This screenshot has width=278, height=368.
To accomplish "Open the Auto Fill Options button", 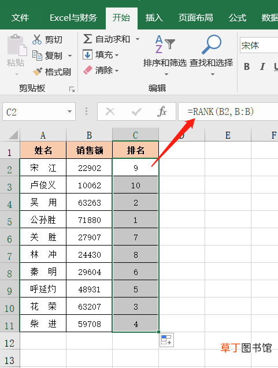I will pyautogui.click(x=166, y=340).
